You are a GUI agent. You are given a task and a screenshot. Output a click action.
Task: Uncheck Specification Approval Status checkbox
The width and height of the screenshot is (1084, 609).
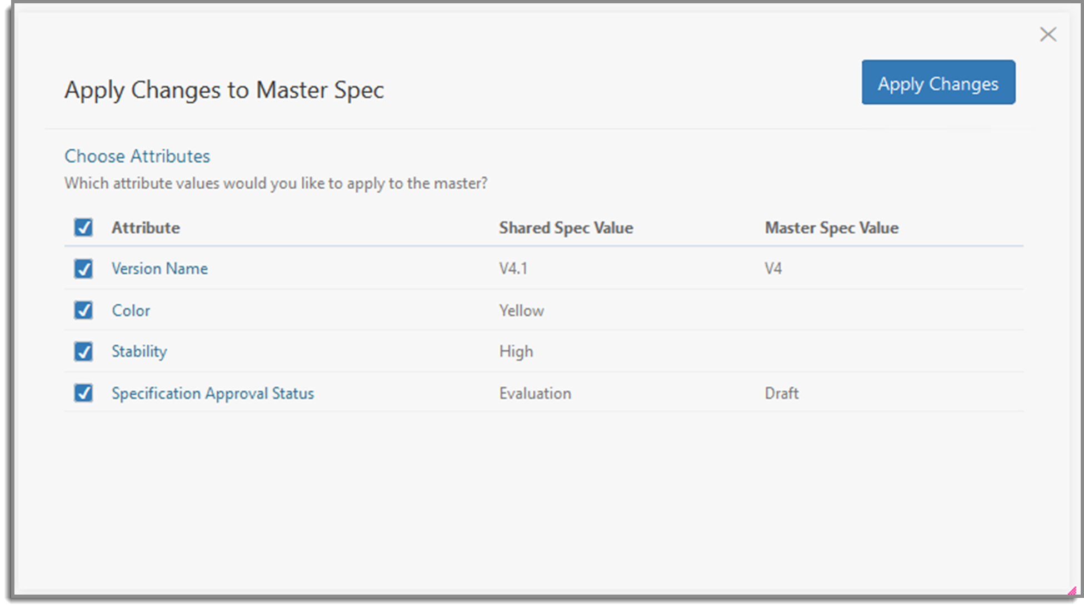click(83, 393)
